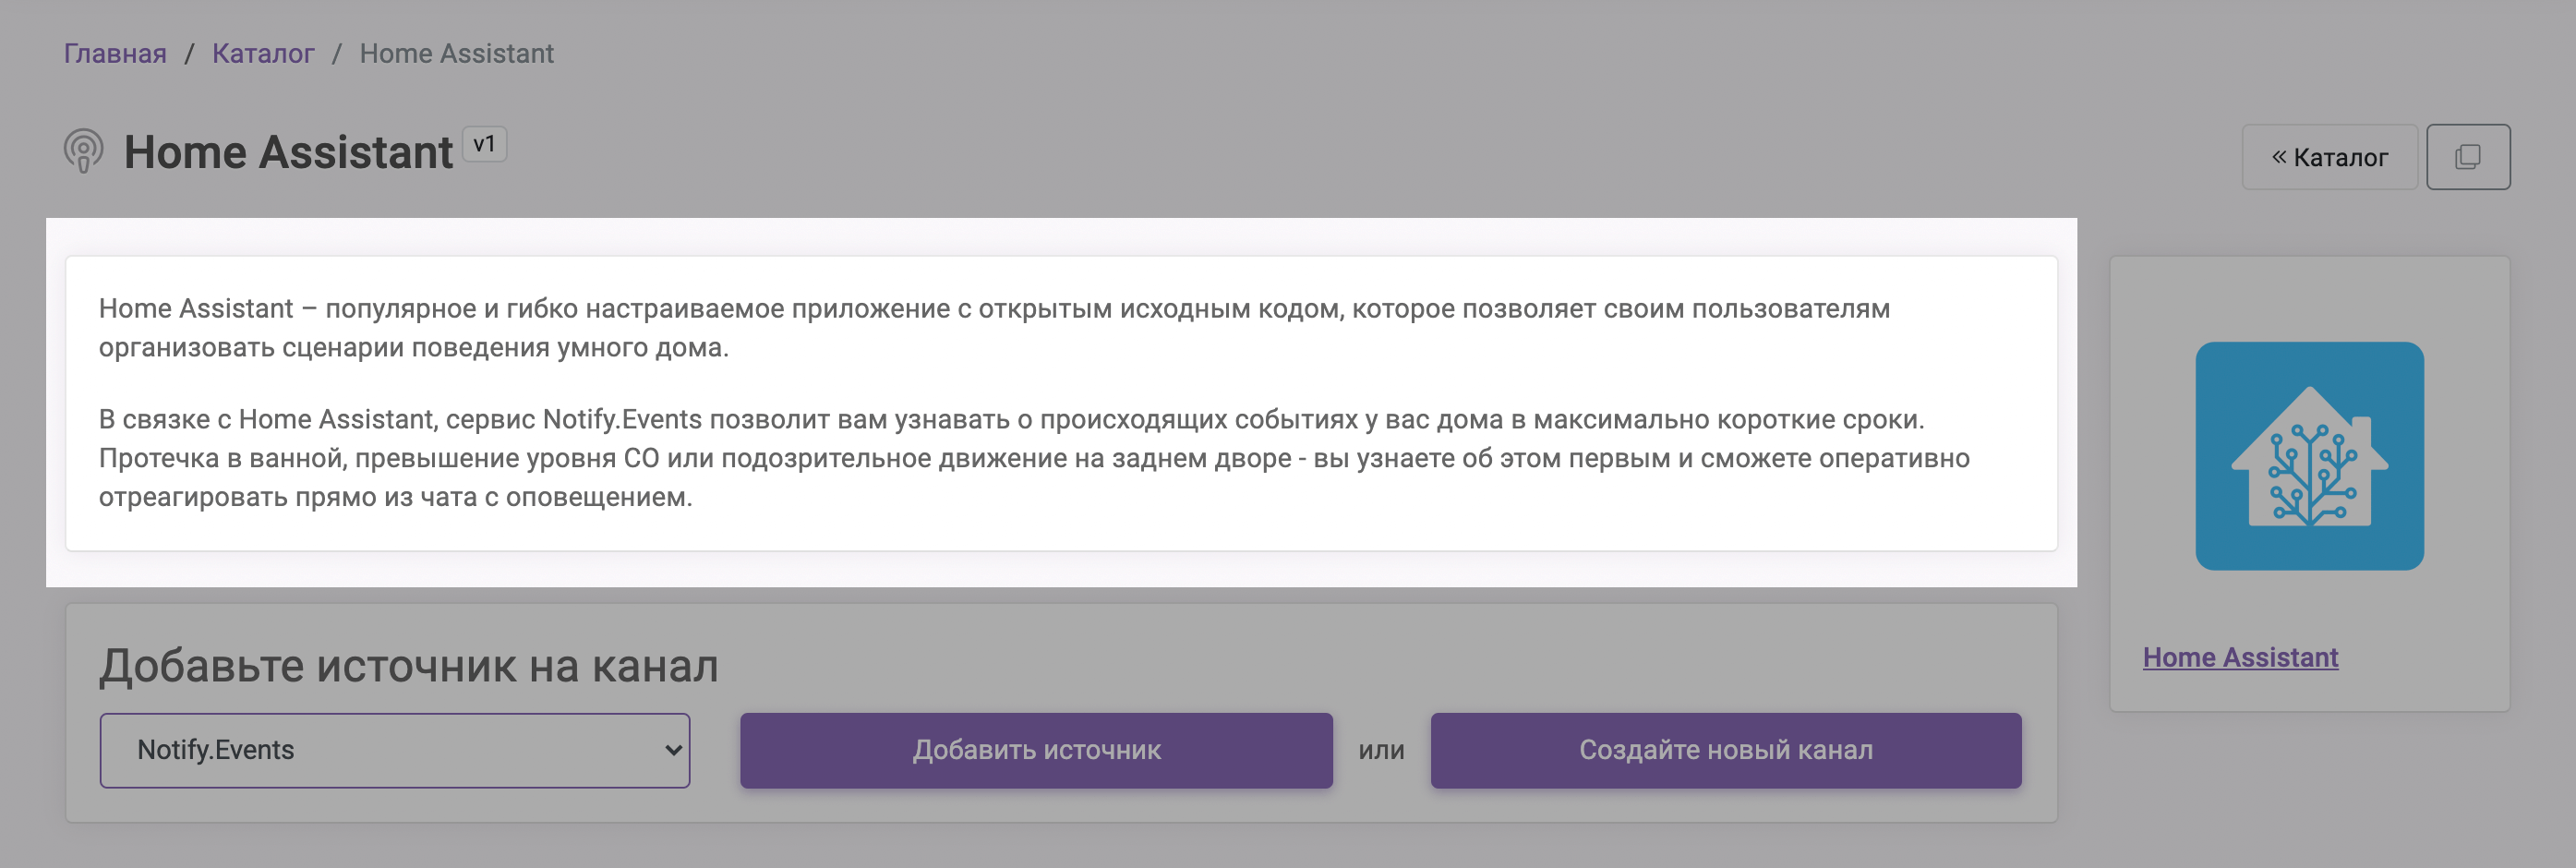Go to Главная breadcrumb link

[x=115, y=54]
